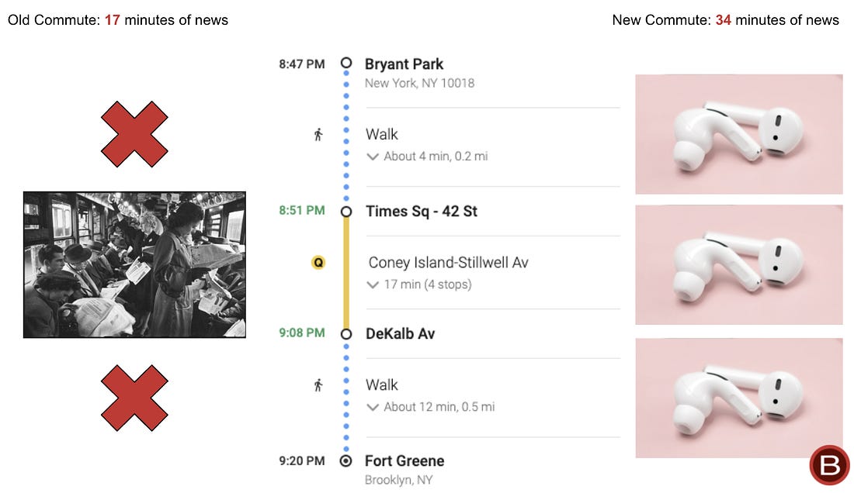Open the middle AirPods image
The height and width of the screenshot is (493, 854).
point(738,264)
